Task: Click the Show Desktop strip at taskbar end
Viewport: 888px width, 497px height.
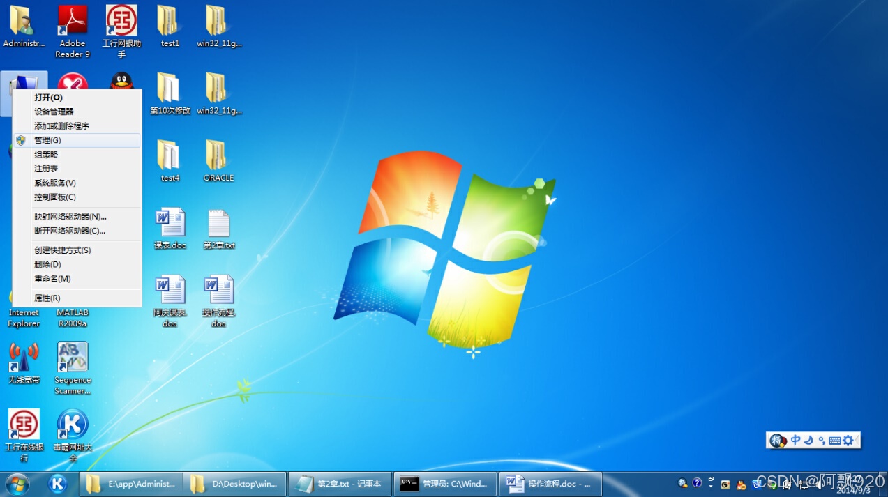Action: (x=885, y=484)
